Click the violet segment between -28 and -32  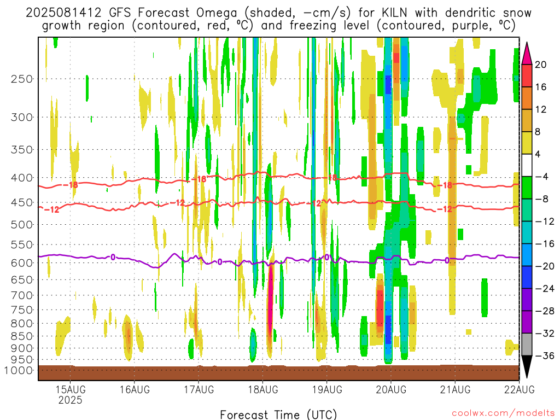527,322
